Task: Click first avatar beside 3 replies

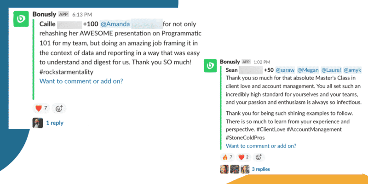Action: click(x=224, y=169)
